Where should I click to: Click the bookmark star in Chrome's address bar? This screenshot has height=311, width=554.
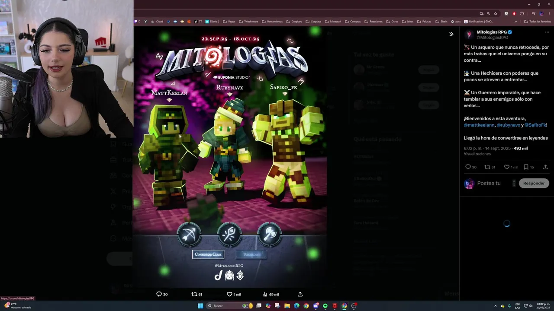click(496, 13)
